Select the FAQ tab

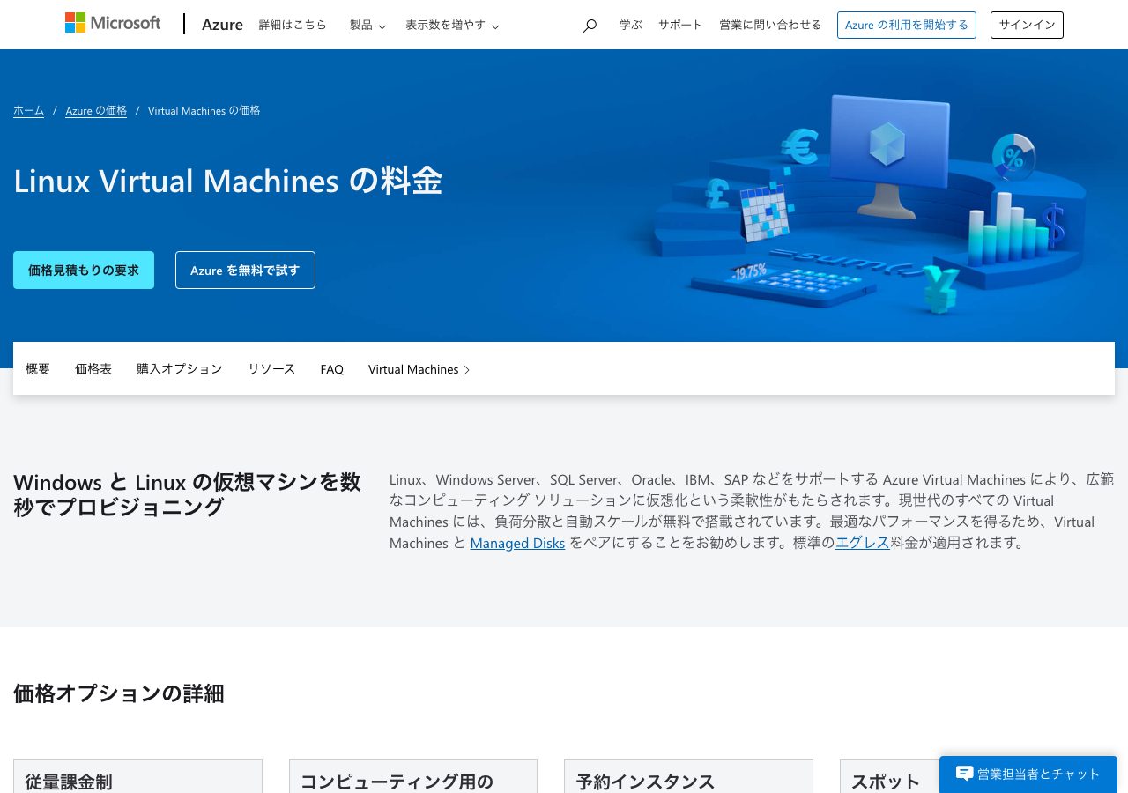pos(332,369)
